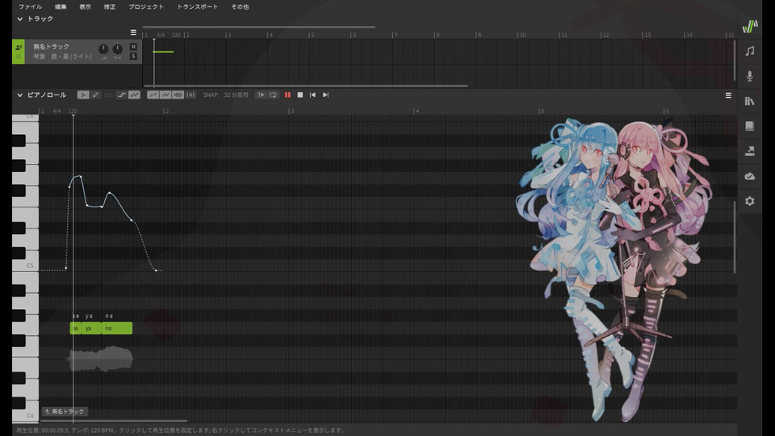Open the Dictionary book panel icon
775x436 pixels.
[x=750, y=126]
